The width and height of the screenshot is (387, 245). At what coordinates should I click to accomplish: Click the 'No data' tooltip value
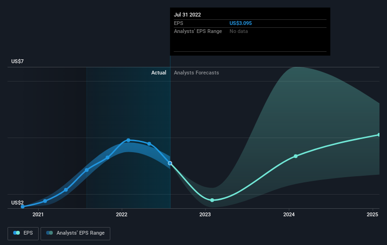(x=239, y=32)
